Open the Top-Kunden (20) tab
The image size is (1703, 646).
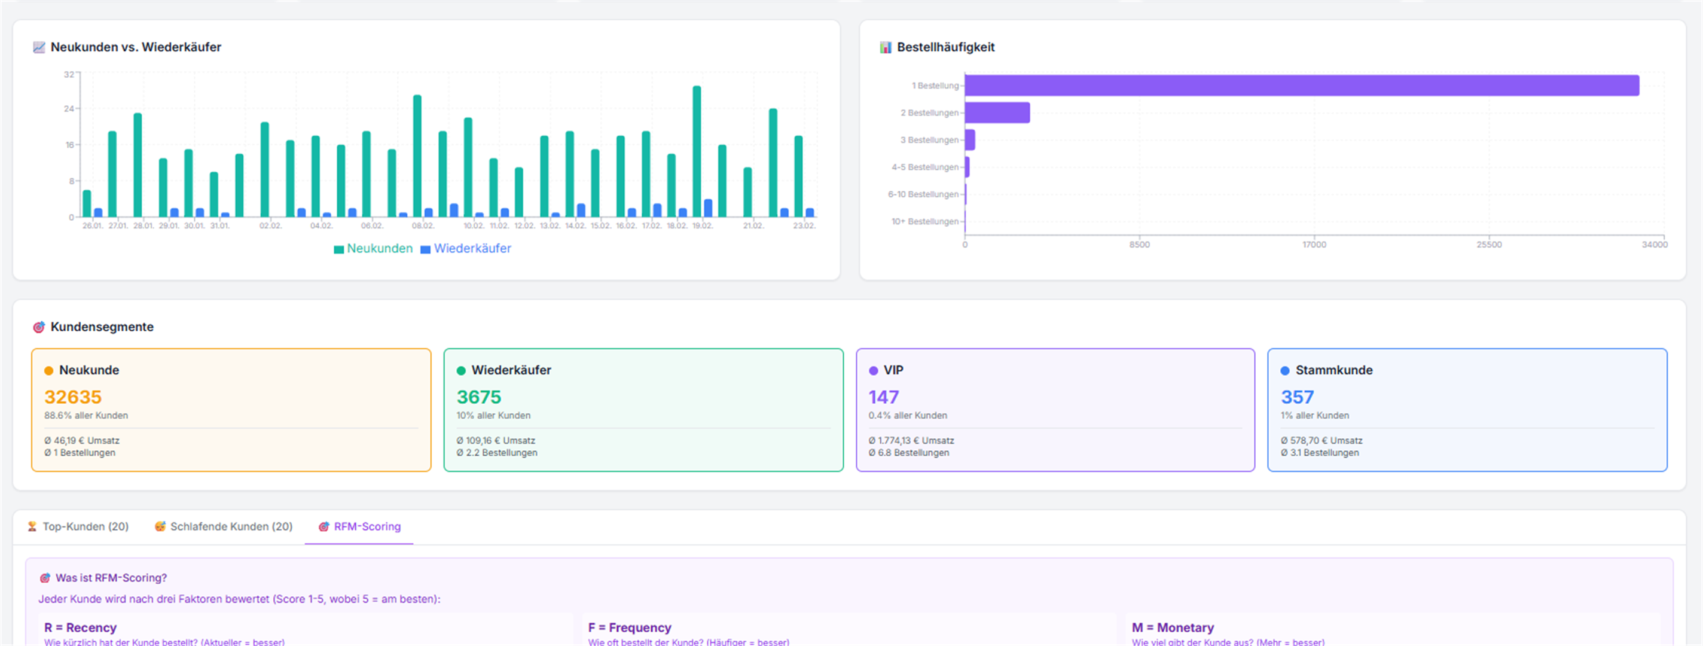click(86, 526)
